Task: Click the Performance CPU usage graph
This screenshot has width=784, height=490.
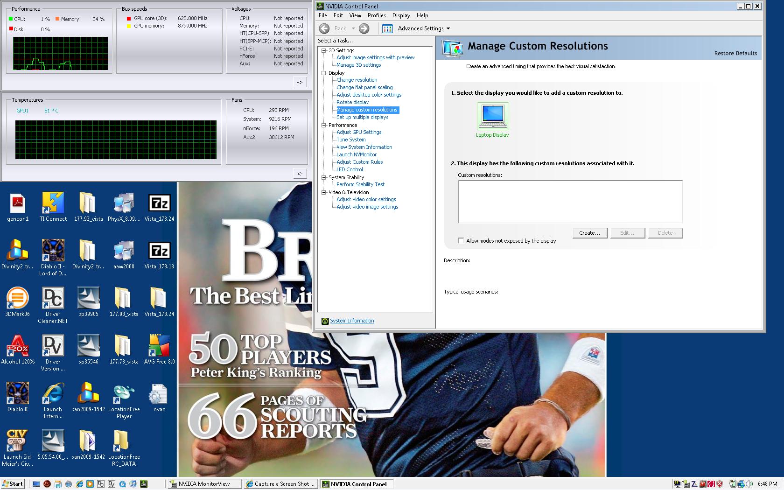Action: point(60,53)
